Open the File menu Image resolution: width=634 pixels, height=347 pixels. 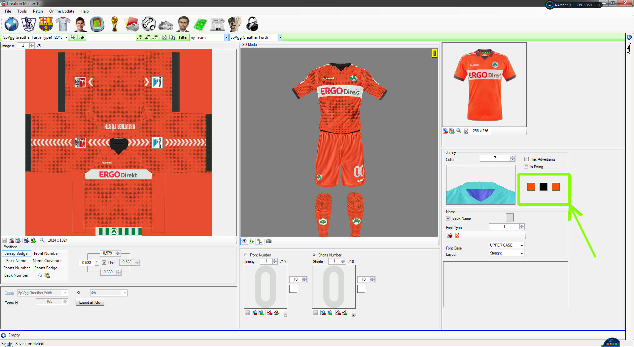pyautogui.click(x=8, y=11)
